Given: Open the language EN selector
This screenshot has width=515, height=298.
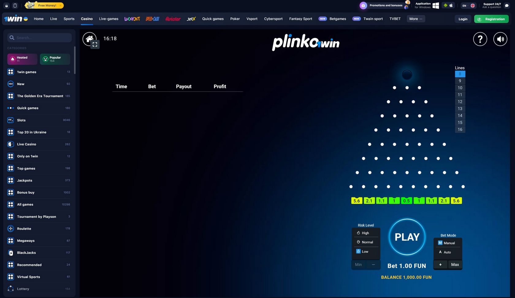Looking at the screenshot, I should [468, 6].
